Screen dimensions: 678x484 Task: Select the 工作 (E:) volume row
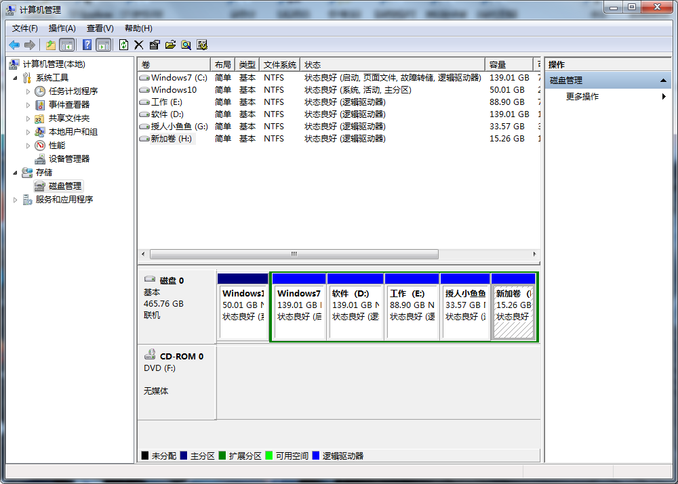pos(339,102)
